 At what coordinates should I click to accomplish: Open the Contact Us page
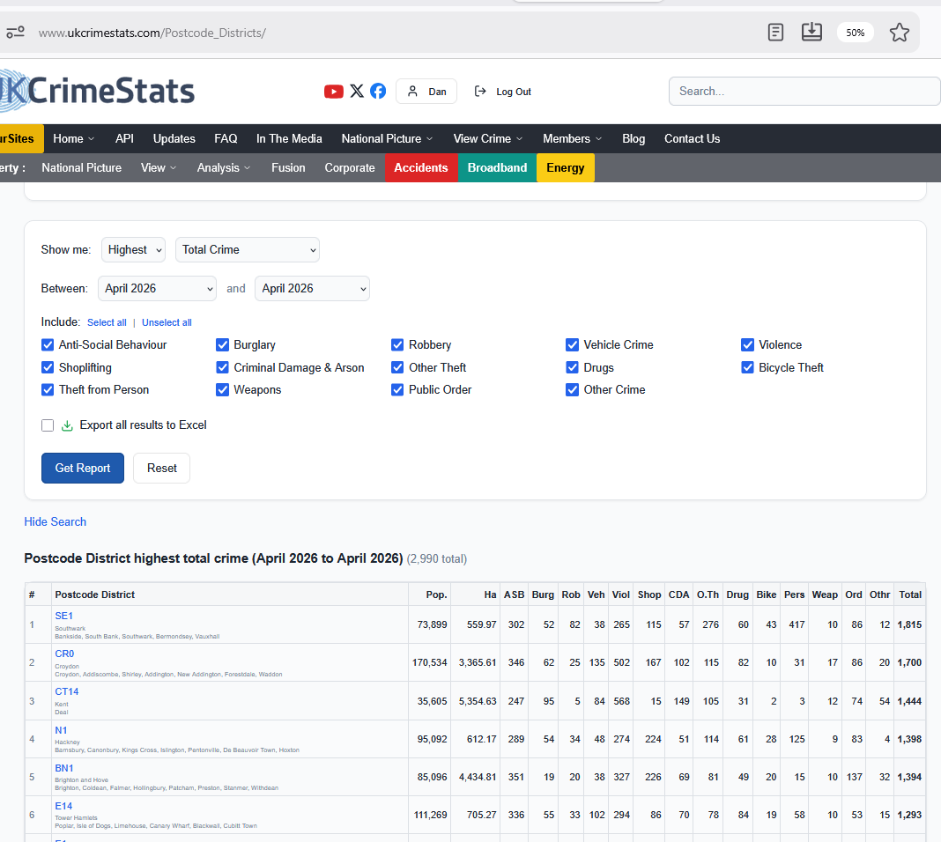(692, 138)
